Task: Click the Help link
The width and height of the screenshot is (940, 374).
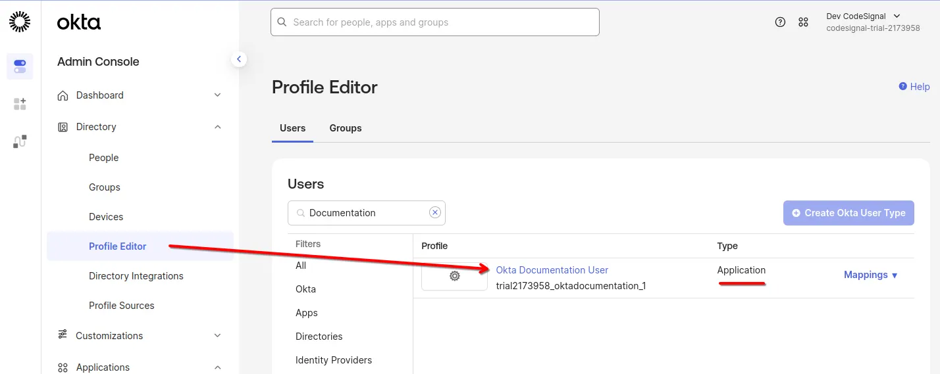Action: [914, 87]
